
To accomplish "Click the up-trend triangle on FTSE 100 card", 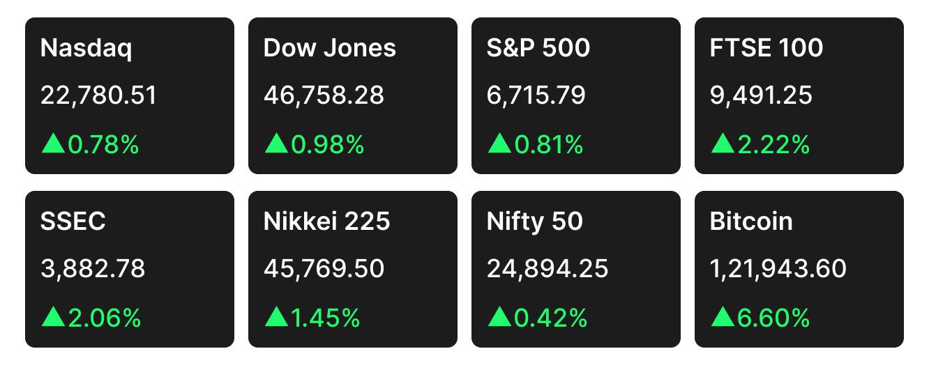I will click(x=723, y=144).
